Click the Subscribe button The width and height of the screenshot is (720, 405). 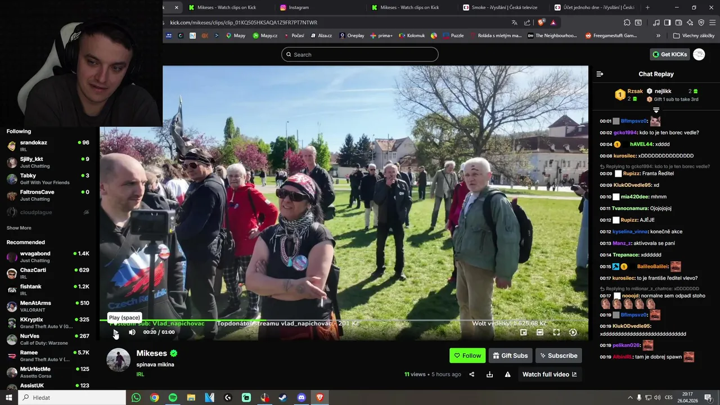[x=559, y=355]
